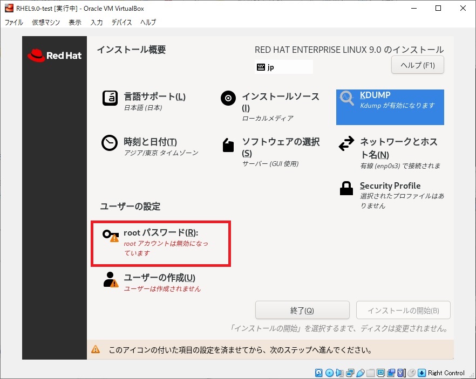
Task: Open the ヘルプ menu
Action: (x=148, y=23)
